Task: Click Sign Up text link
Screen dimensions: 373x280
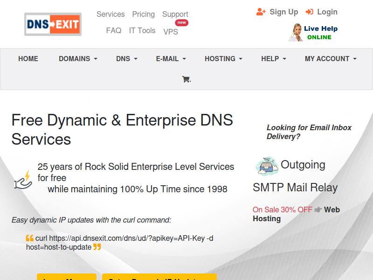Action: [284, 12]
